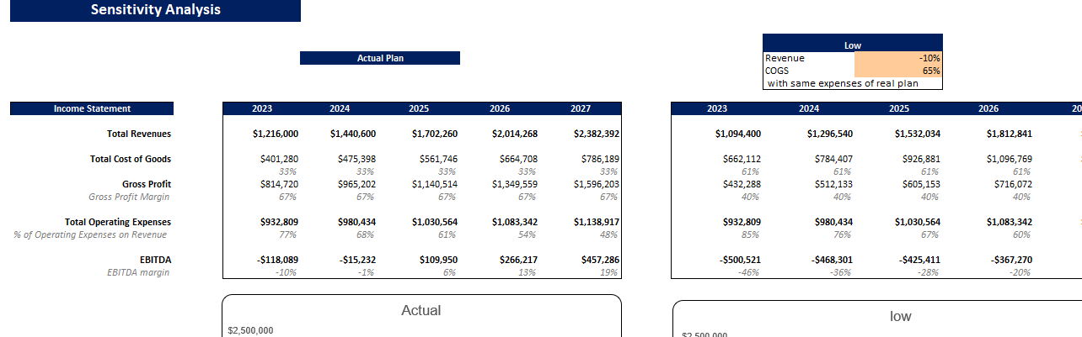The height and width of the screenshot is (337, 1082).
Task: Edit the COGS 65% assumption cell
Action: 898,71
